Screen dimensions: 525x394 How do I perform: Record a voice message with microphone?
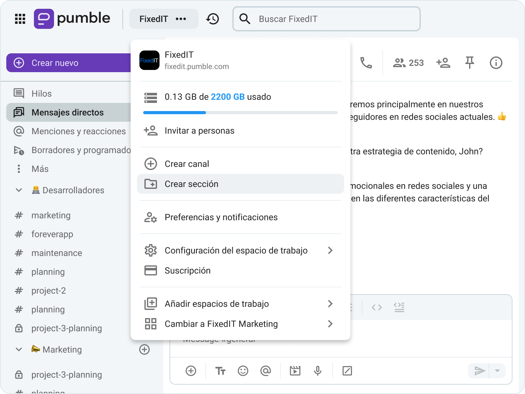tap(317, 371)
